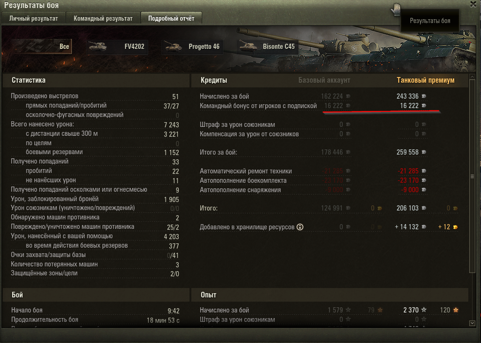
Task: Open the Командный результат tab
Action: point(103,18)
